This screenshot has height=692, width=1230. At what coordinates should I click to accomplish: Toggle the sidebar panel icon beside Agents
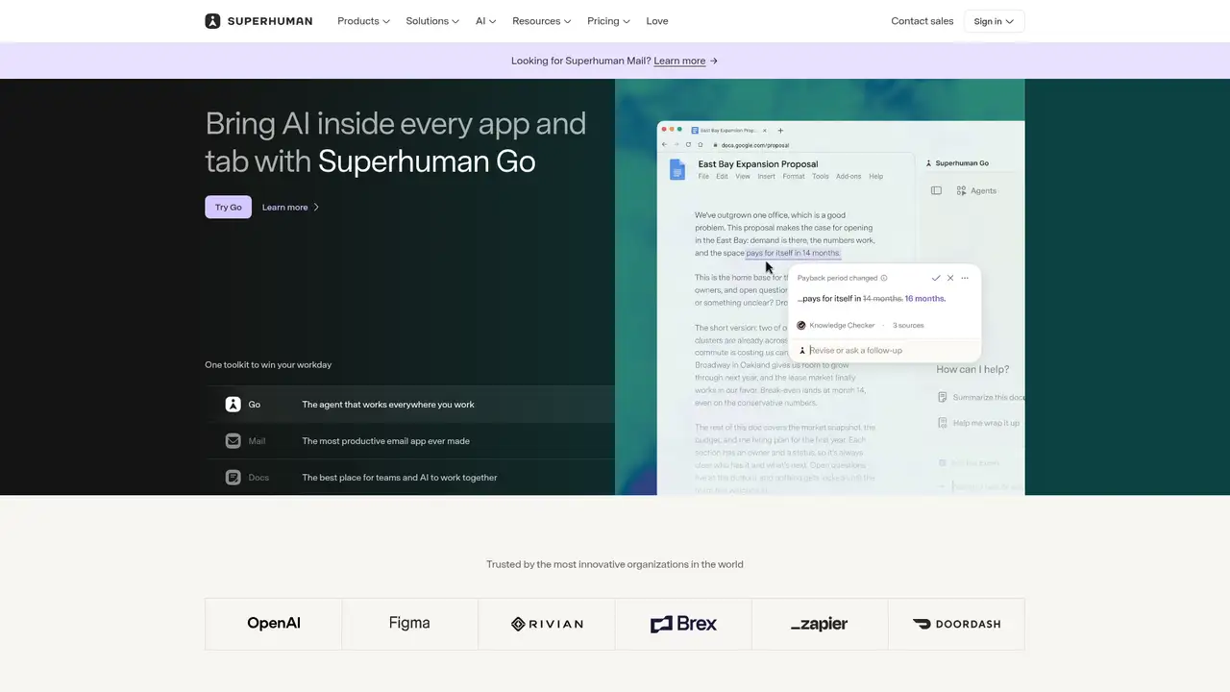936,191
